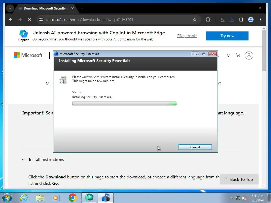
Task: Minimize the Microsoft Security Essentials window
Action: (x=195, y=54)
